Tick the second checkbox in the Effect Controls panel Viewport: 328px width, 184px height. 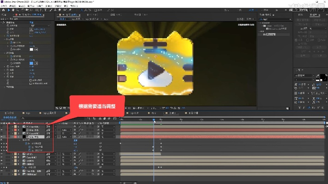pos(30,83)
